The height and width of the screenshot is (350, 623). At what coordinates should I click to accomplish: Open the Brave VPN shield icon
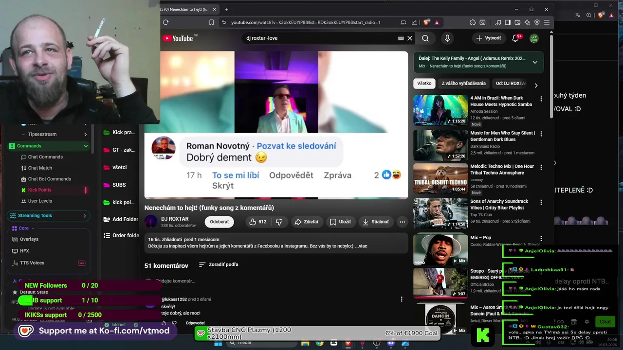[x=537, y=22]
